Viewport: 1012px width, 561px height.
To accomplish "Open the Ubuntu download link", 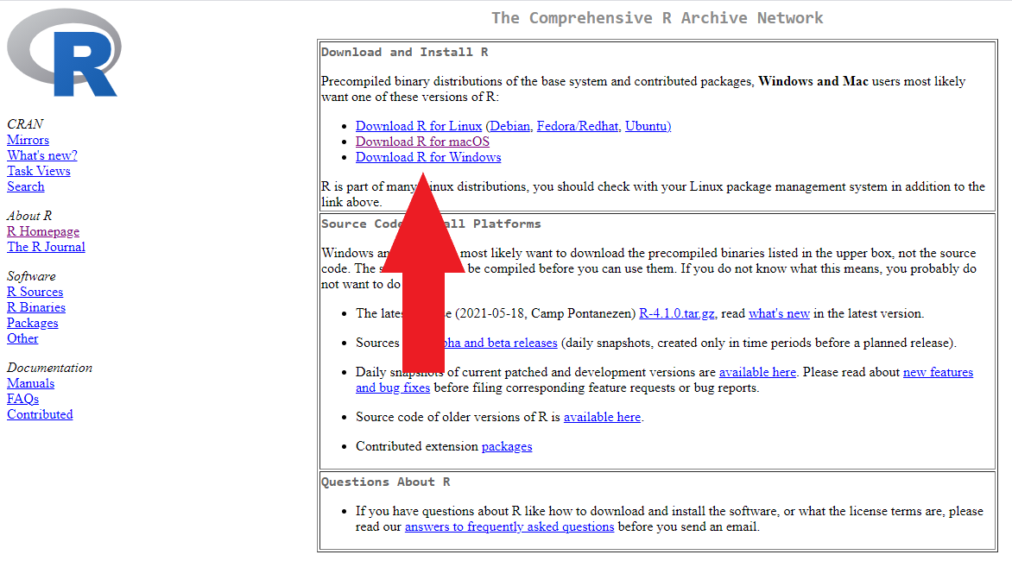I will pos(646,126).
